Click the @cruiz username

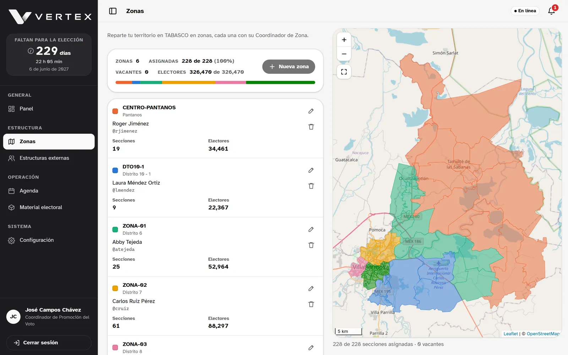(121, 309)
